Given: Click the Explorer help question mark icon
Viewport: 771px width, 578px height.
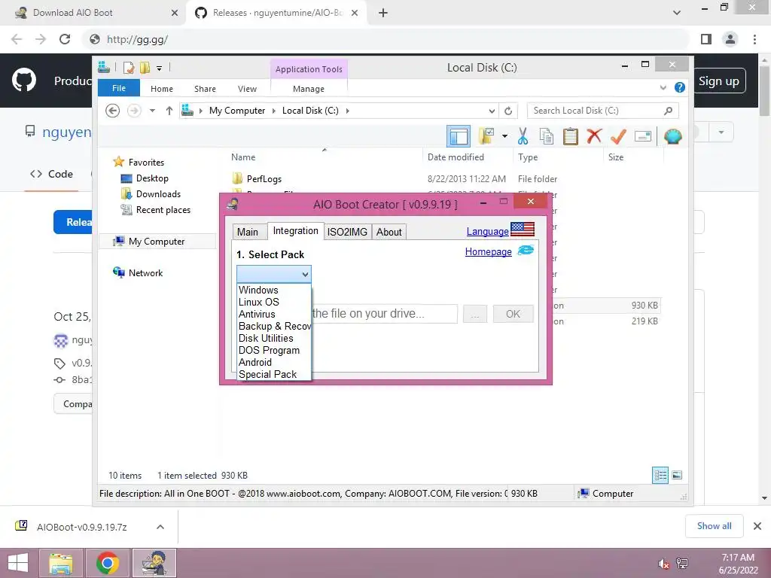Looking at the screenshot, I should point(680,87).
